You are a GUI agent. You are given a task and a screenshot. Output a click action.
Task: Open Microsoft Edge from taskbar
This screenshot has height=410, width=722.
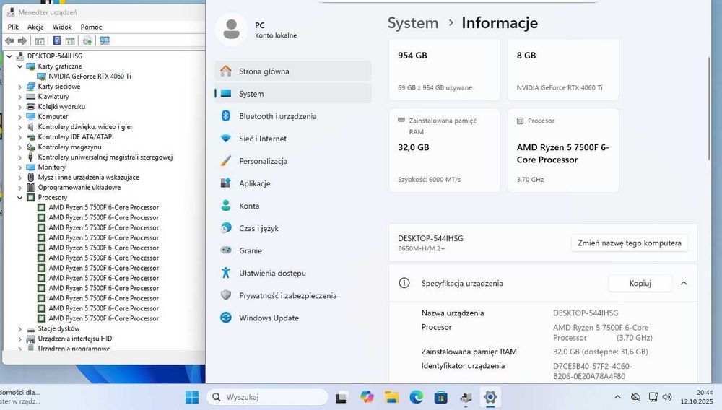click(417, 397)
